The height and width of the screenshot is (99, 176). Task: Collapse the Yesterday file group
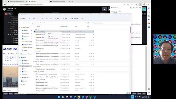[x=34, y=51]
